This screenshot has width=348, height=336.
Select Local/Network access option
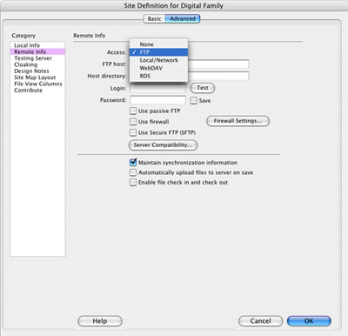(x=158, y=60)
